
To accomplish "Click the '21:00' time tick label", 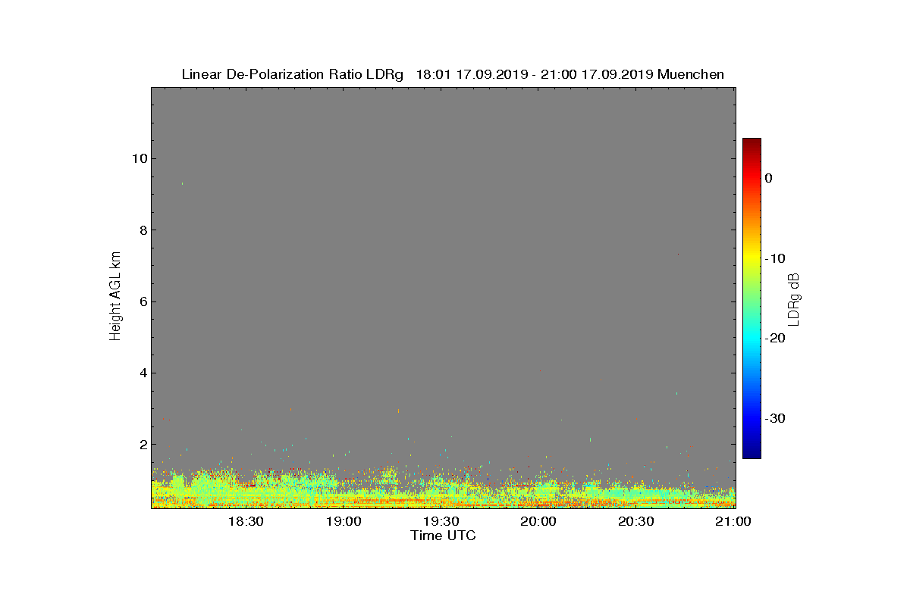I will [x=733, y=521].
